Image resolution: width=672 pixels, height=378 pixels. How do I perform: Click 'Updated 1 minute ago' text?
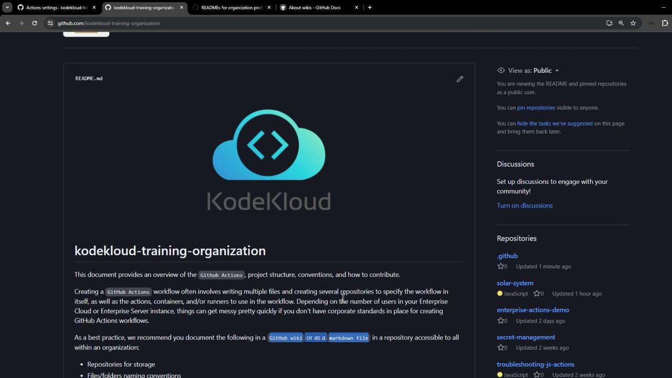click(543, 267)
